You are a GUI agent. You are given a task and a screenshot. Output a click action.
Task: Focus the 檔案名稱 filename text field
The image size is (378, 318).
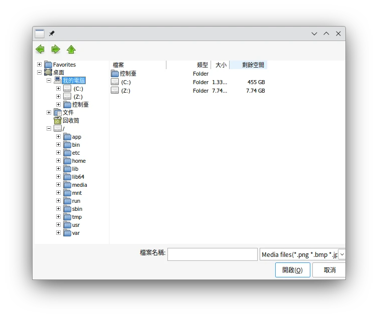tap(212, 254)
